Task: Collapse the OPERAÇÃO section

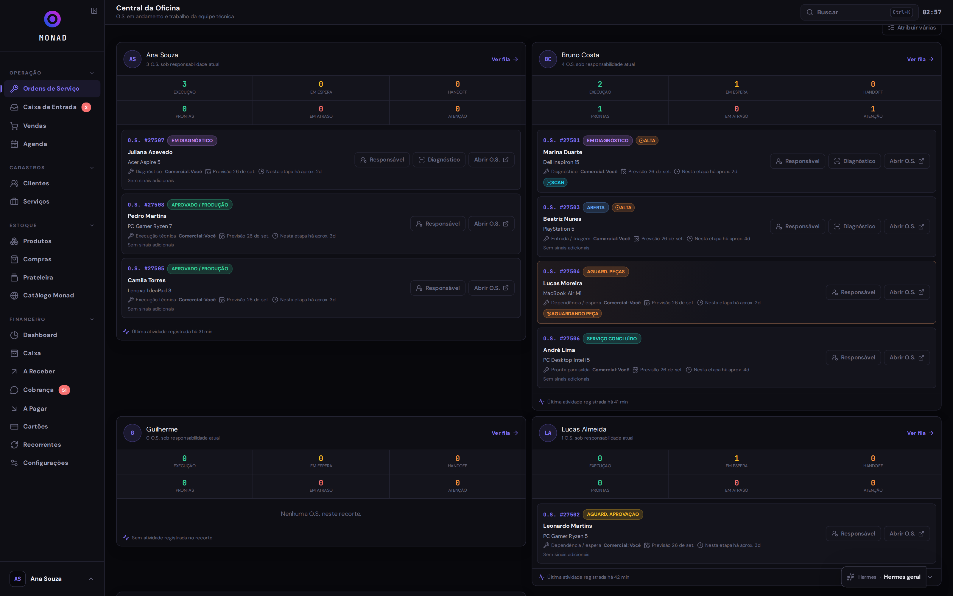Action: click(92, 73)
